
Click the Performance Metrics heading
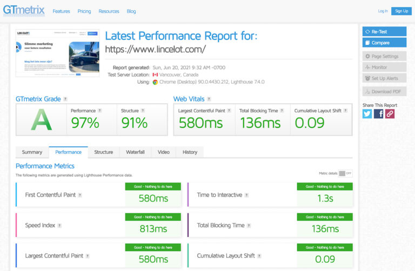pyautogui.click(x=45, y=166)
